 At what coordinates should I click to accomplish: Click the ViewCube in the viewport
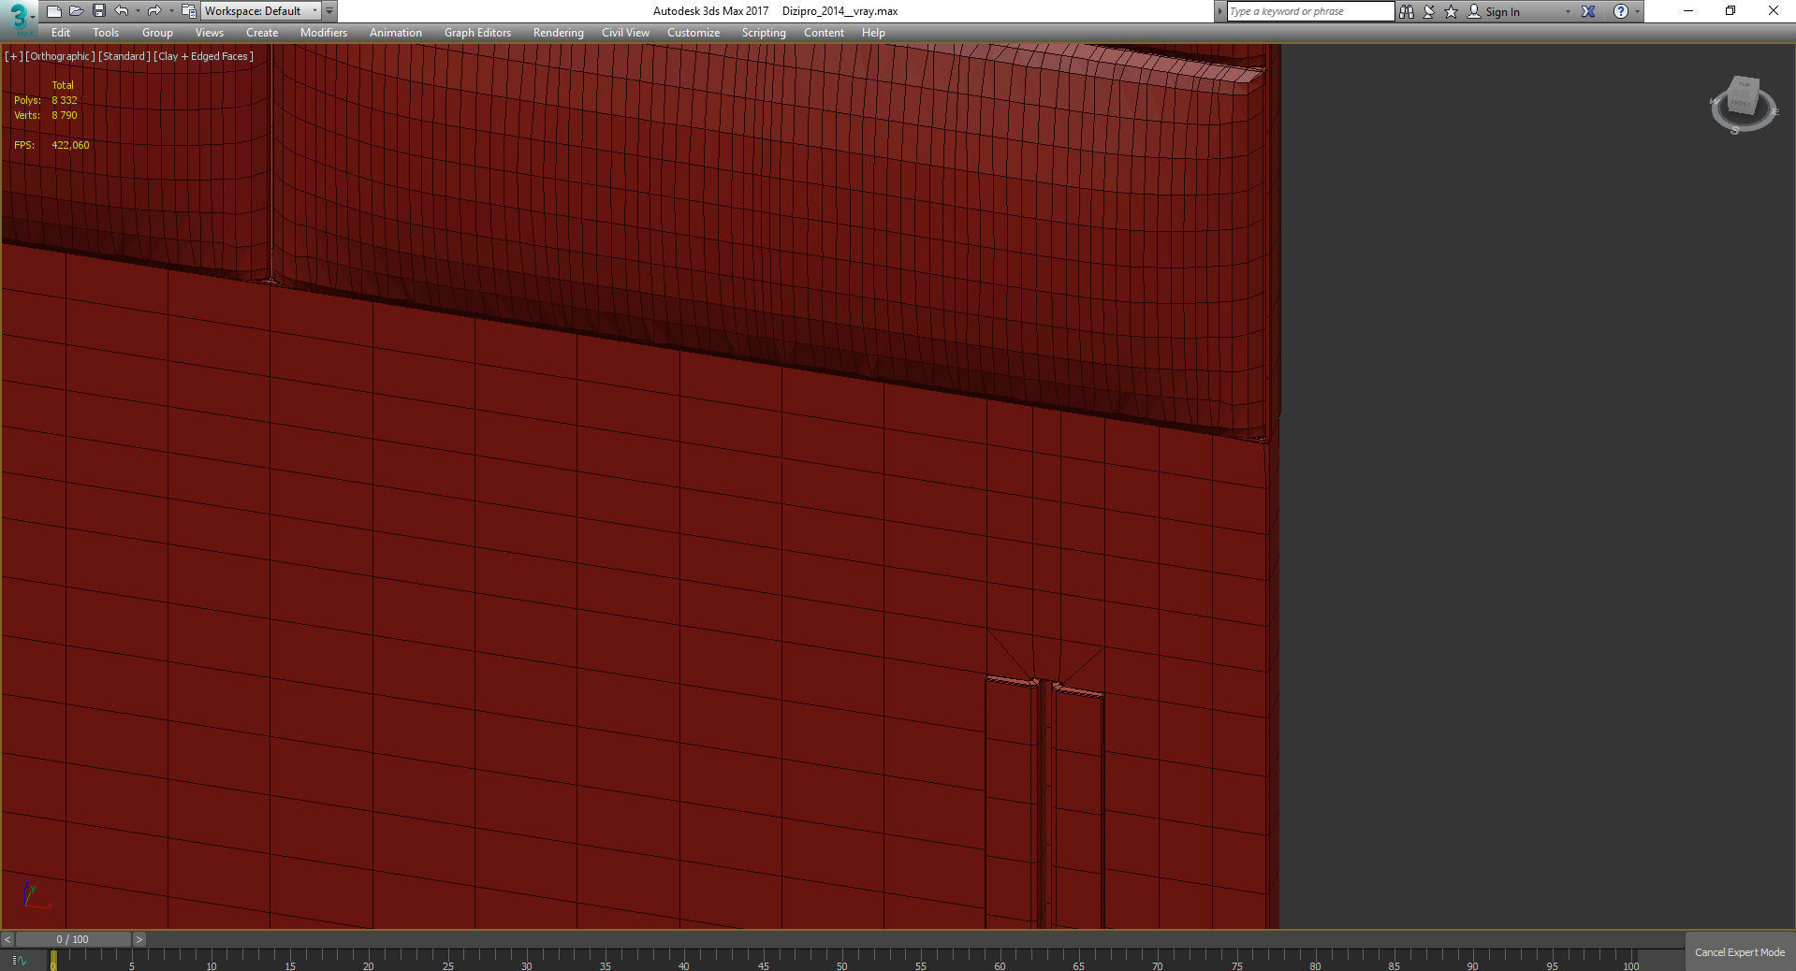coord(1742,103)
